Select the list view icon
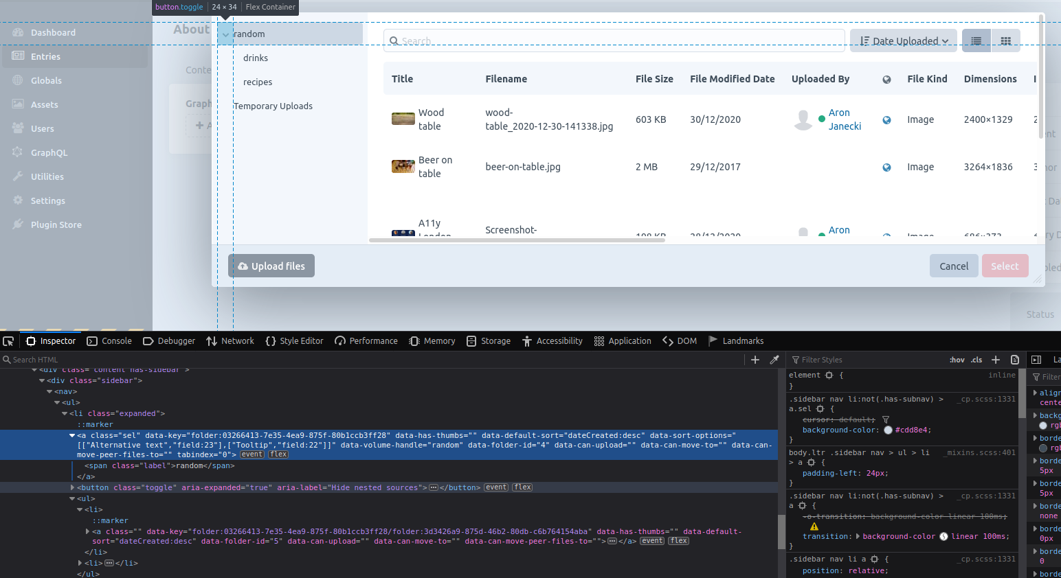1061x578 pixels. point(976,41)
